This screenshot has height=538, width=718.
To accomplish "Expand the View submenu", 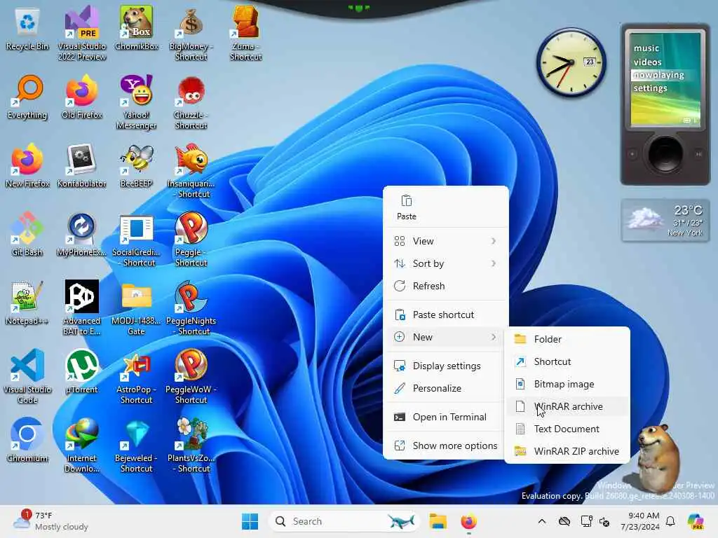I will [x=445, y=241].
